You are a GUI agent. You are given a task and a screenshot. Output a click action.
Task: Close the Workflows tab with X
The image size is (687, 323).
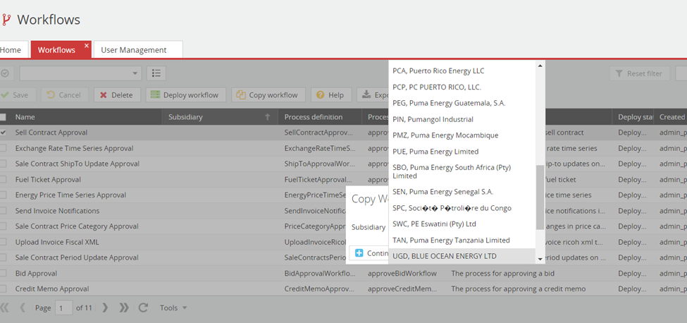point(87,46)
